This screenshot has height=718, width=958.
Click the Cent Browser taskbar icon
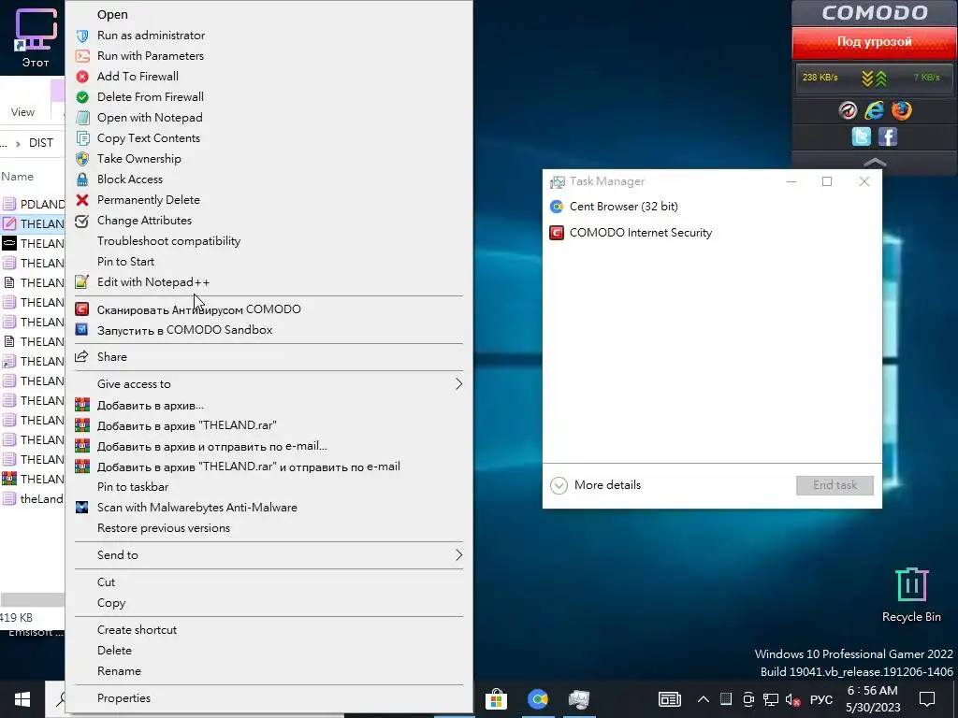pyautogui.click(x=538, y=699)
